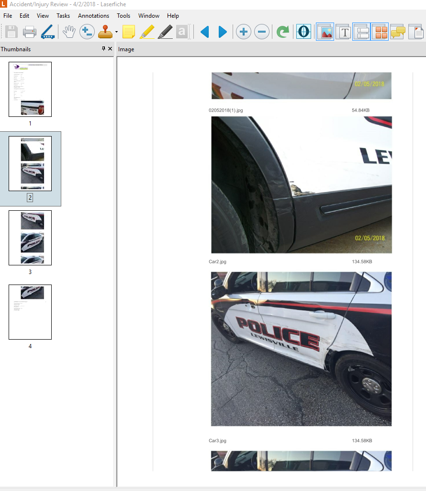Click the Car2.jpg filename label
Screen dimensions: 426x491
tap(217, 262)
